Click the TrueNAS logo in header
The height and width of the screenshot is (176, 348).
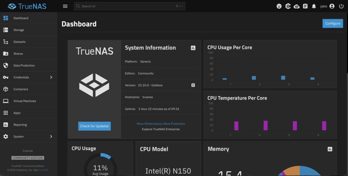pyautogui.click(x=27, y=6)
